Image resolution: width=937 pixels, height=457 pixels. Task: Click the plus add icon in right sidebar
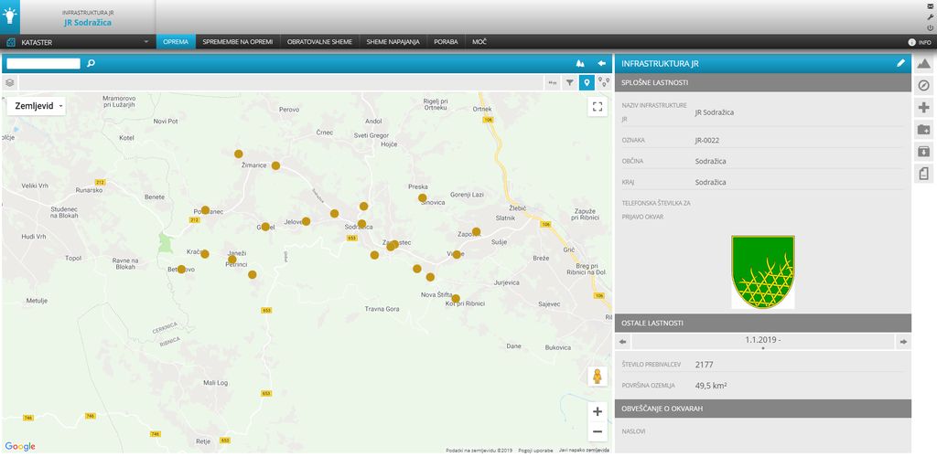pyautogui.click(x=924, y=108)
